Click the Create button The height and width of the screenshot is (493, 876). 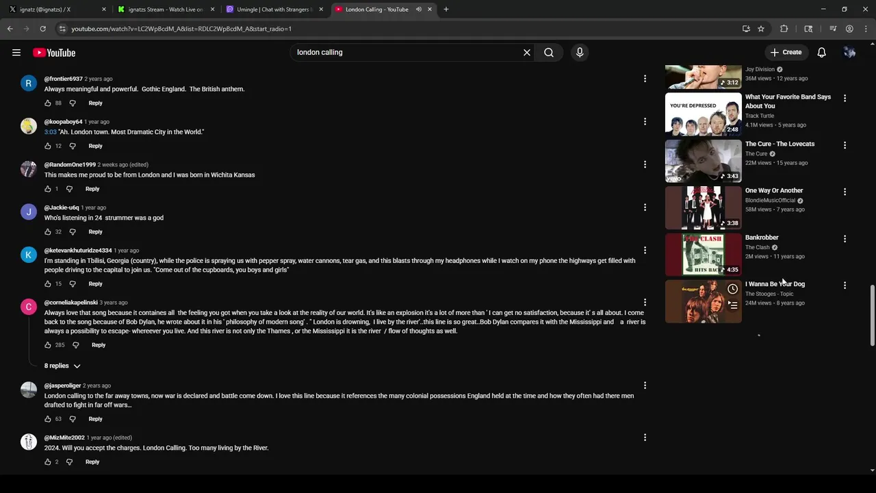[786, 52]
